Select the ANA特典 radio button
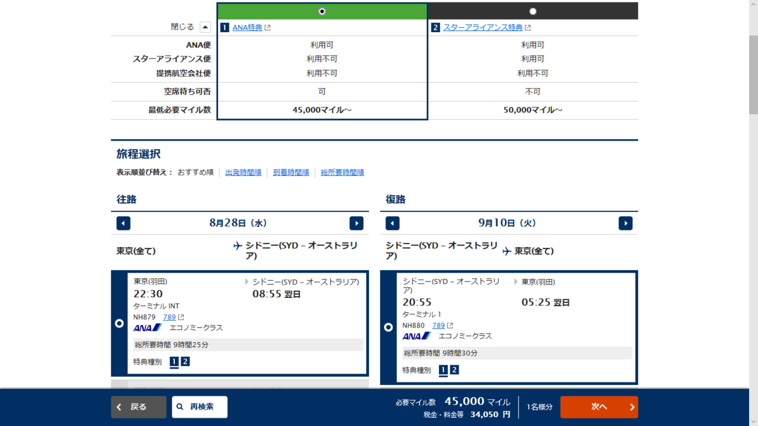758x426 pixels. [x=322, y=11]
